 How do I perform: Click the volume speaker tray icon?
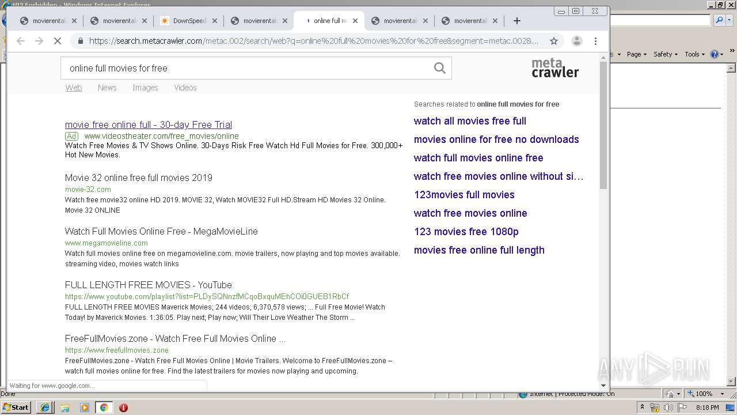click(x=668, y=408)
